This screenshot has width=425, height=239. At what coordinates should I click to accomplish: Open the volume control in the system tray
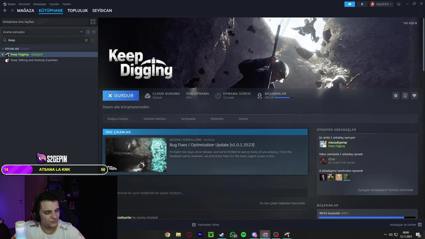click(390, 235)
